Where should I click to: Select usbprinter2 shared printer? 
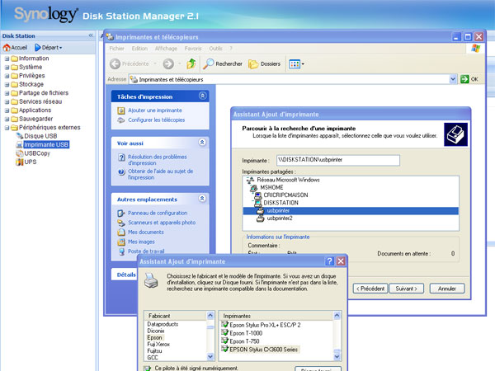point(280,218)
